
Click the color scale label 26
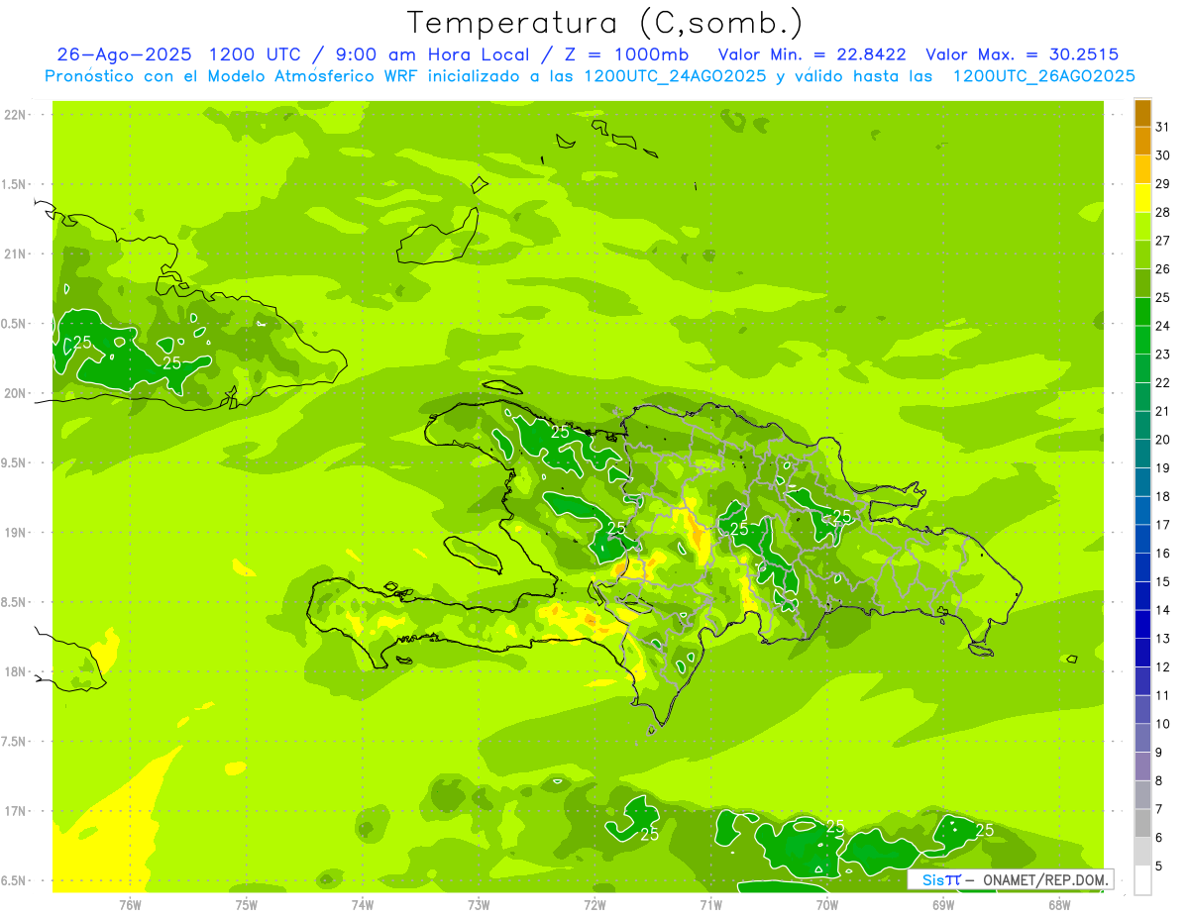(x=1163, y=268)
